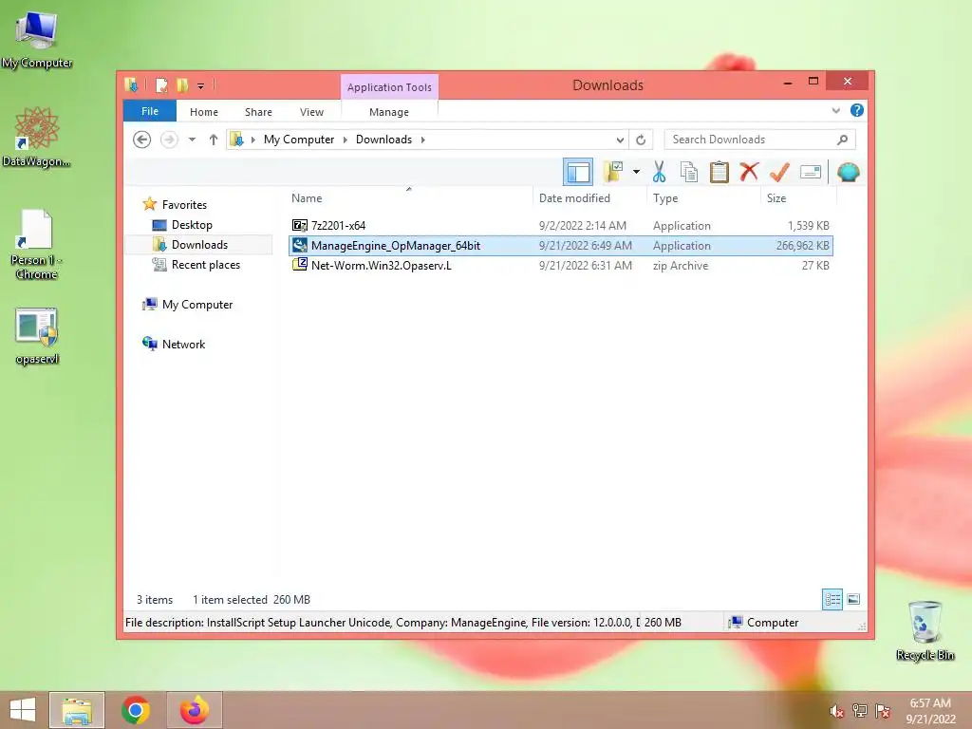Expand the arrow after My Computer breadcrumb
Screen dimensions: 972x729
[x=346, y=140]
